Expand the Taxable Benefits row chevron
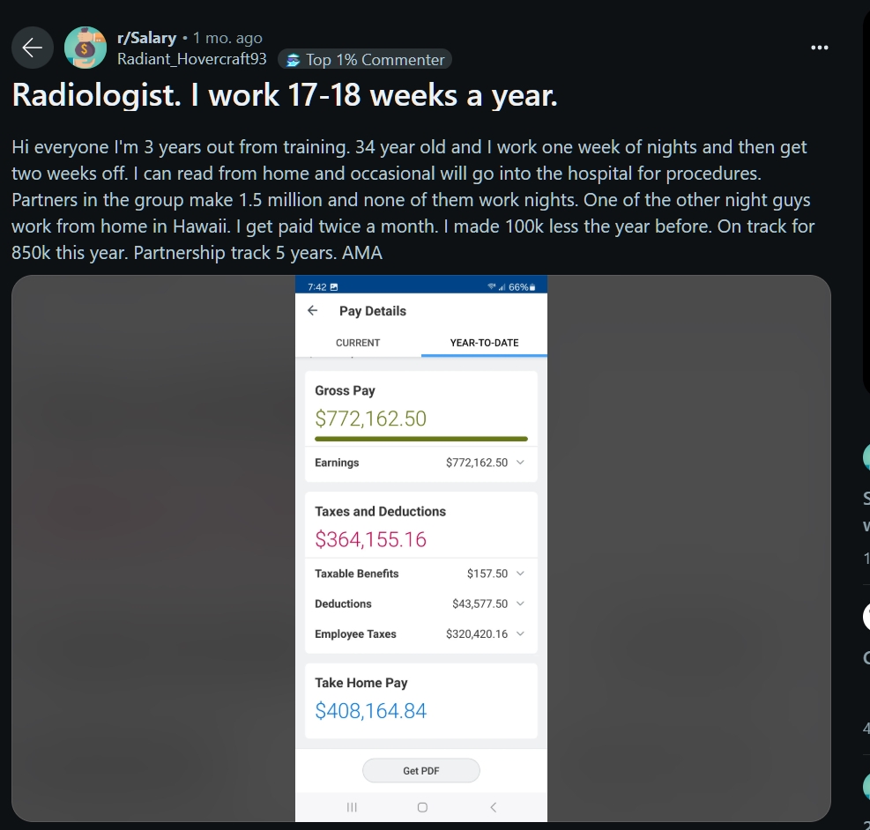Viewport: 870px width, 830px height. point(520,573)
